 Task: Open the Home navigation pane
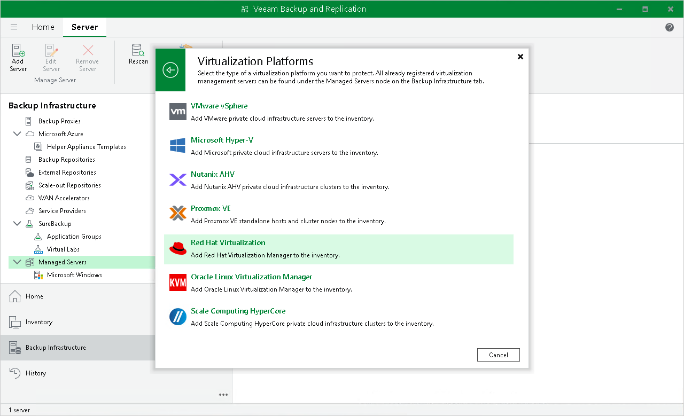tap(116, 296)
